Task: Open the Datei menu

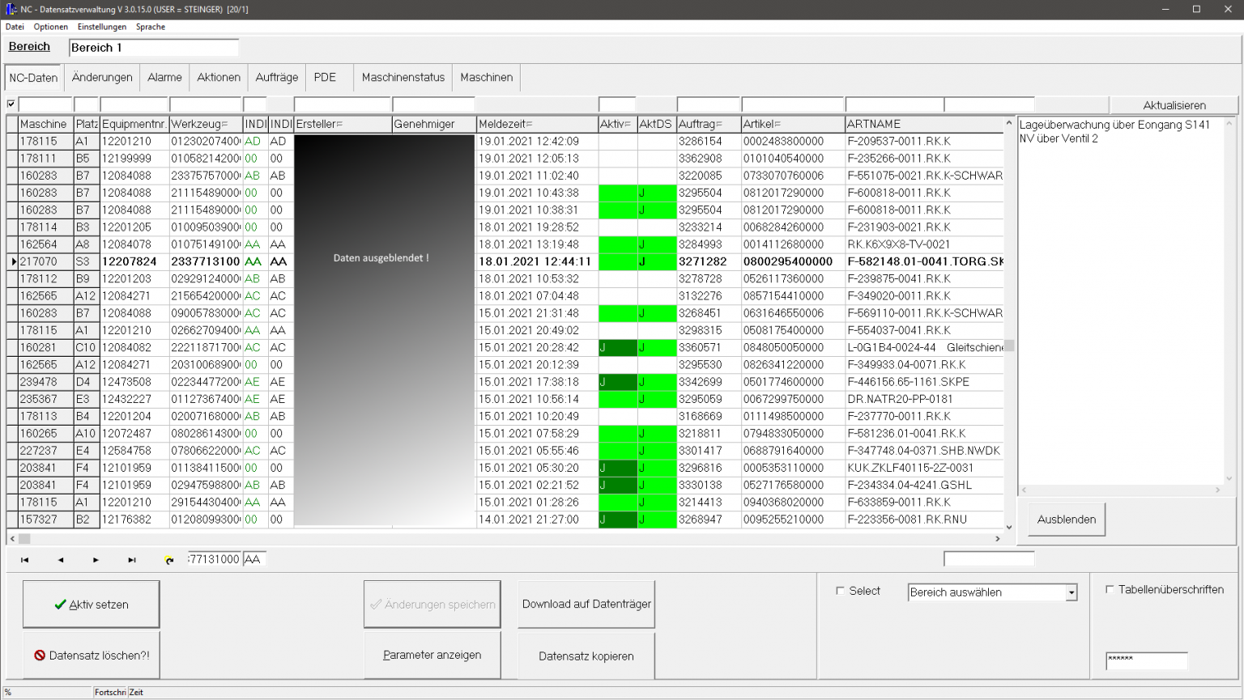Action: coord(15,27)
